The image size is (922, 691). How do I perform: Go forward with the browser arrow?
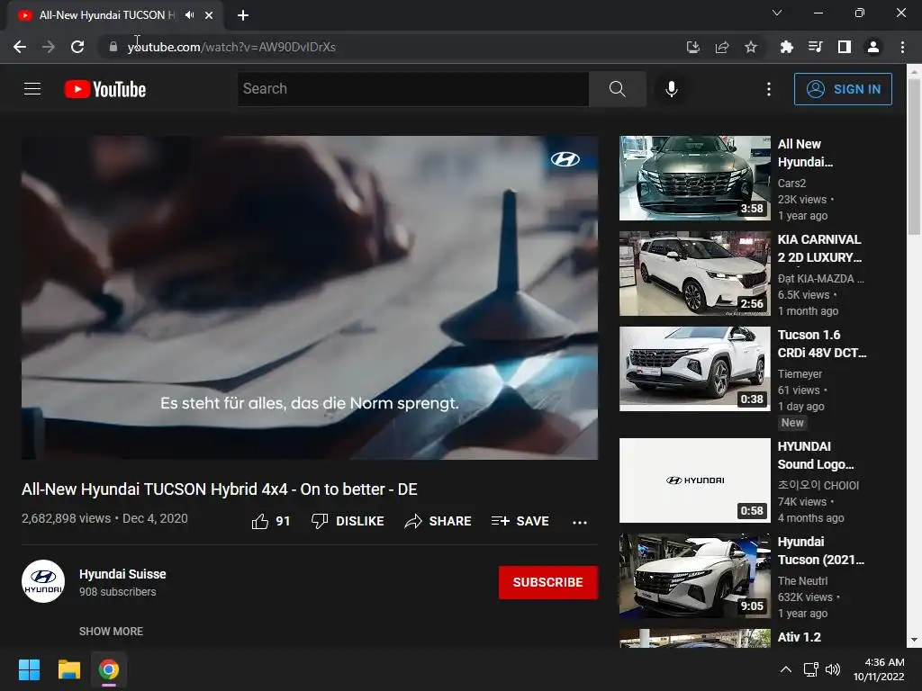click(x=49, y=47)
